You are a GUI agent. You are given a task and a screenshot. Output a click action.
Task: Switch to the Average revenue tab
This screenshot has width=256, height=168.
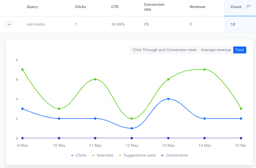(216, 50)
